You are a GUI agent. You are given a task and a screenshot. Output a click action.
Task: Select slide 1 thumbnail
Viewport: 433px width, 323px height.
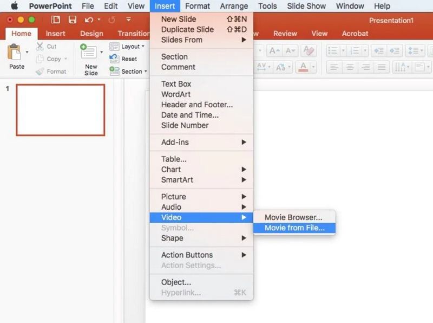click(x=61, y=109)
